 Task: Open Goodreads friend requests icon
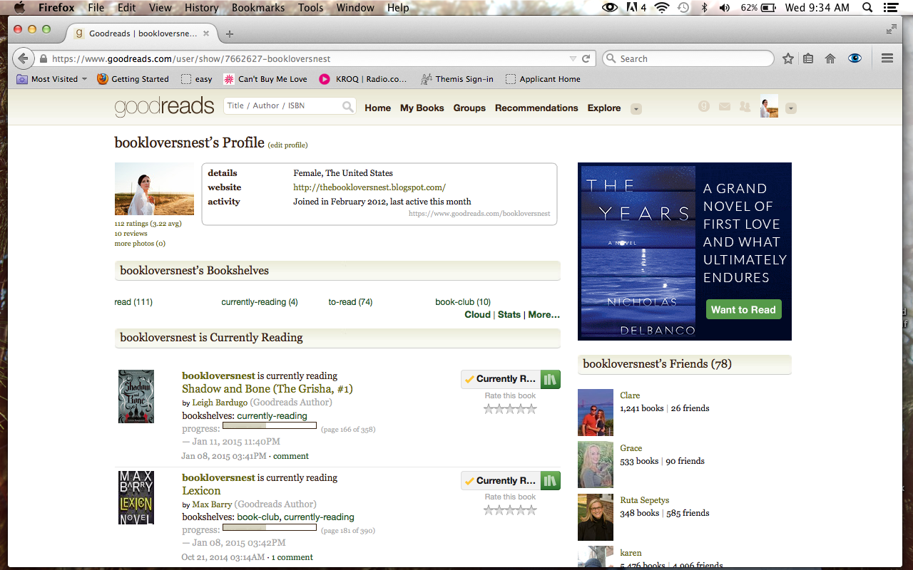coord(745,107)
